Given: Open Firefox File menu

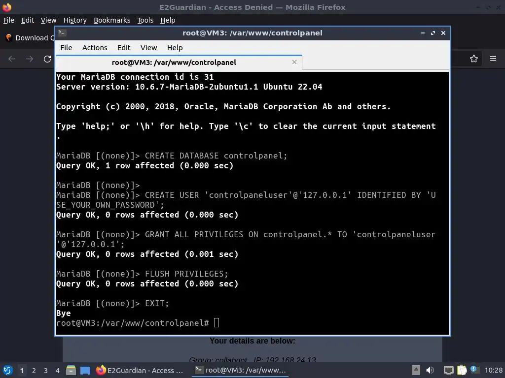Looking at the screenshot, I should (x=9, y=20).
